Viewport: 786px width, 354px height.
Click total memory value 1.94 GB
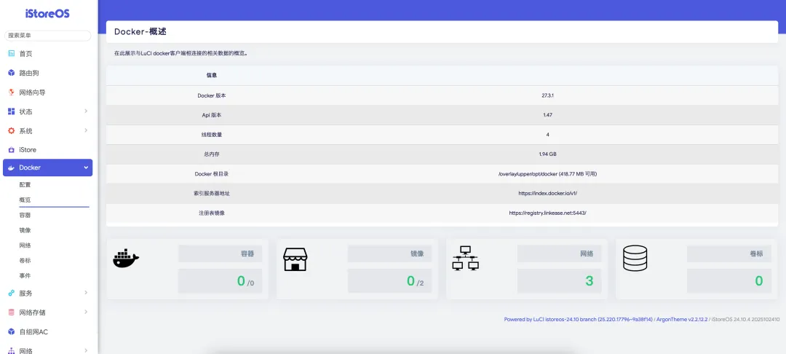pos(547,154)
